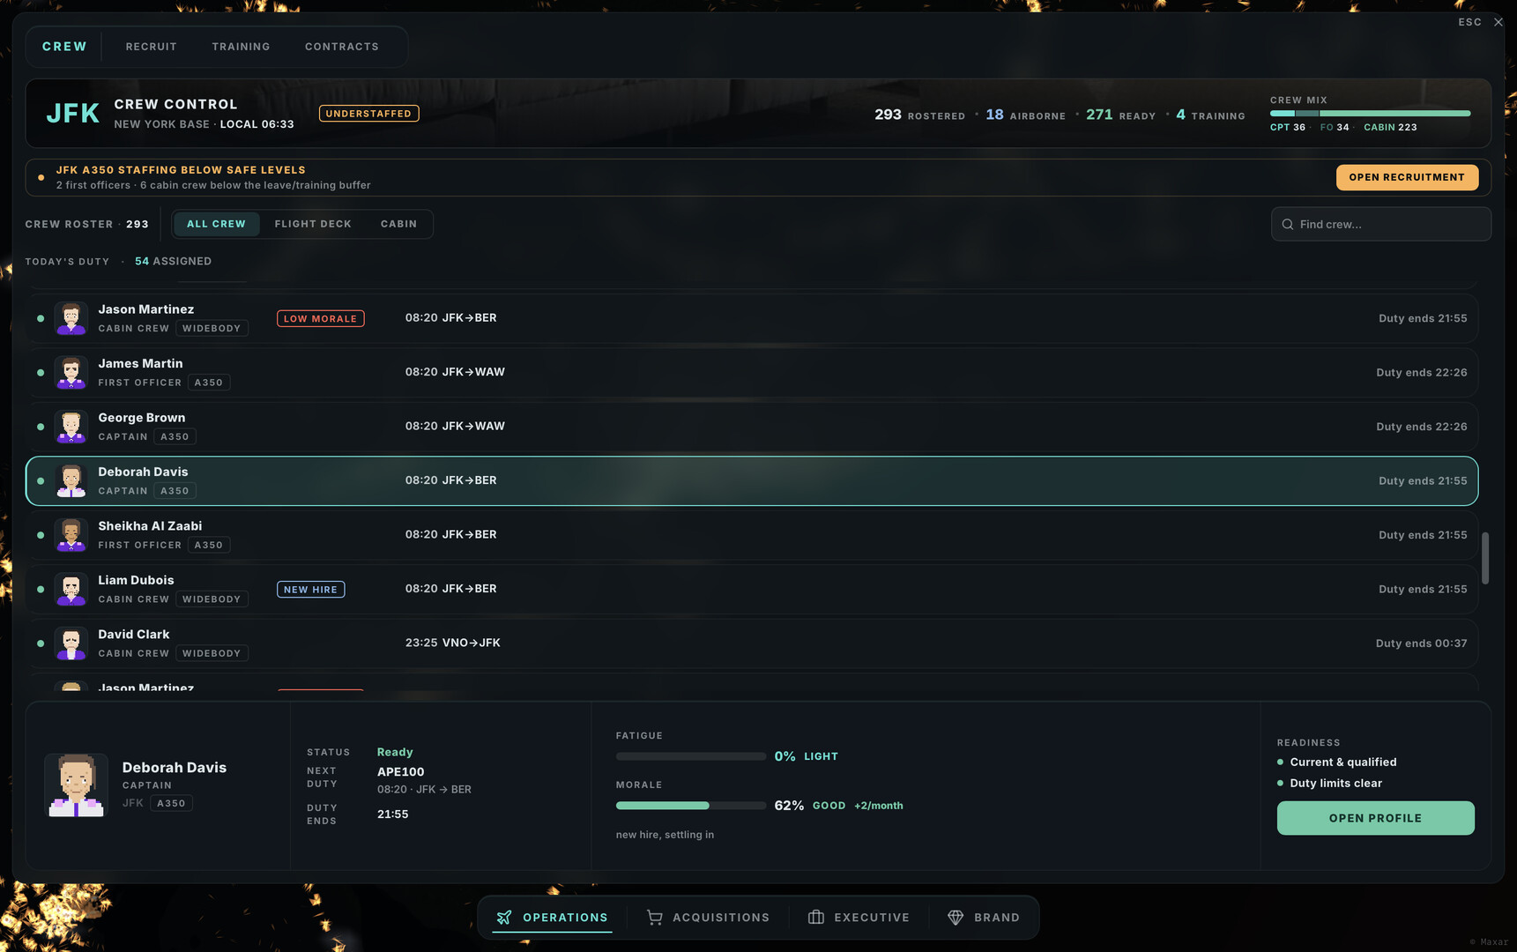
Task: Click the A350 tag in the detail panel
Action: click(171, 803)
